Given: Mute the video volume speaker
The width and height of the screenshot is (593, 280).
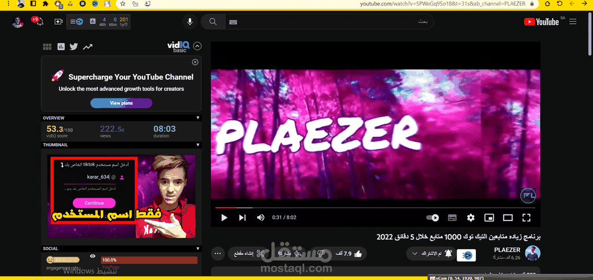Looking at the screenshot, I should click(261, 218).
